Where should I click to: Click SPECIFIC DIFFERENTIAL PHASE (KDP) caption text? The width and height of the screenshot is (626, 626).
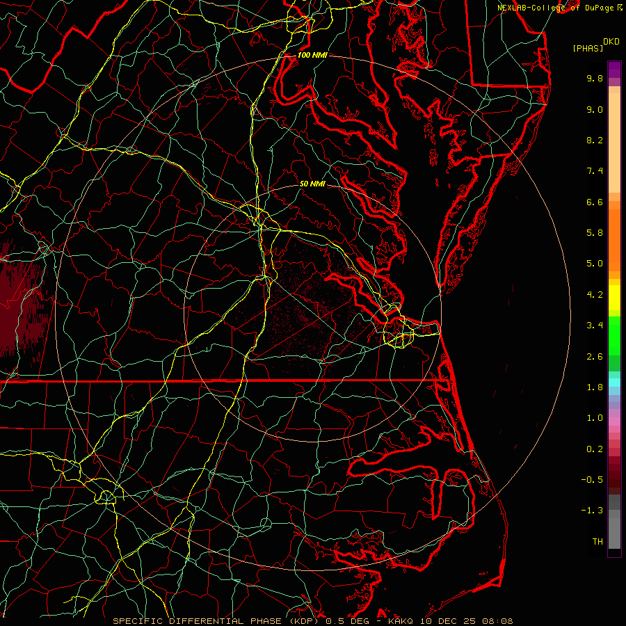[x=217, y=621]
